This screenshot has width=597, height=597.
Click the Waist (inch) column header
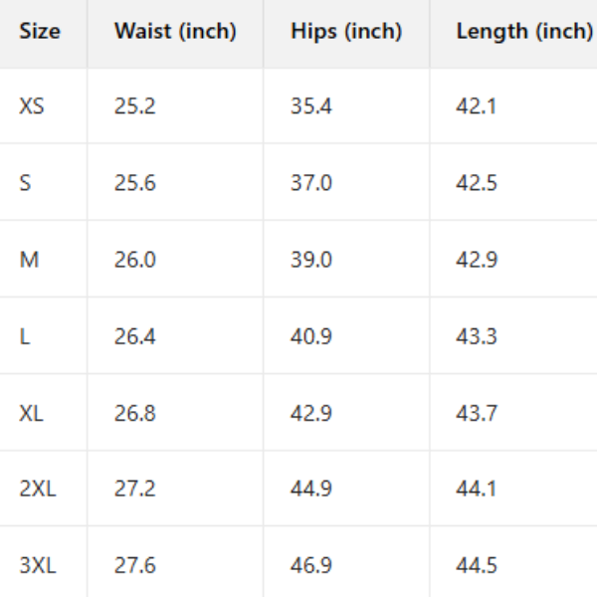pyautogui.click(x=175, y=31)
